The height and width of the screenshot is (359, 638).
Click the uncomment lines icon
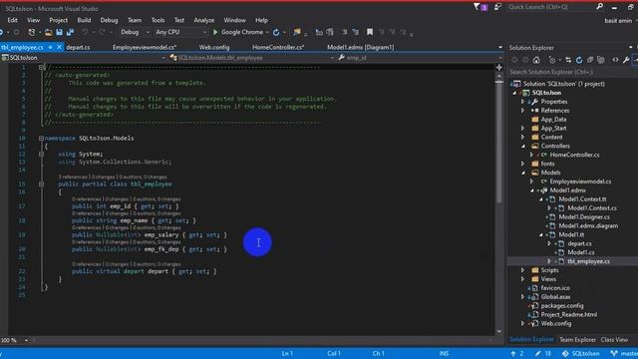[356, 32]
